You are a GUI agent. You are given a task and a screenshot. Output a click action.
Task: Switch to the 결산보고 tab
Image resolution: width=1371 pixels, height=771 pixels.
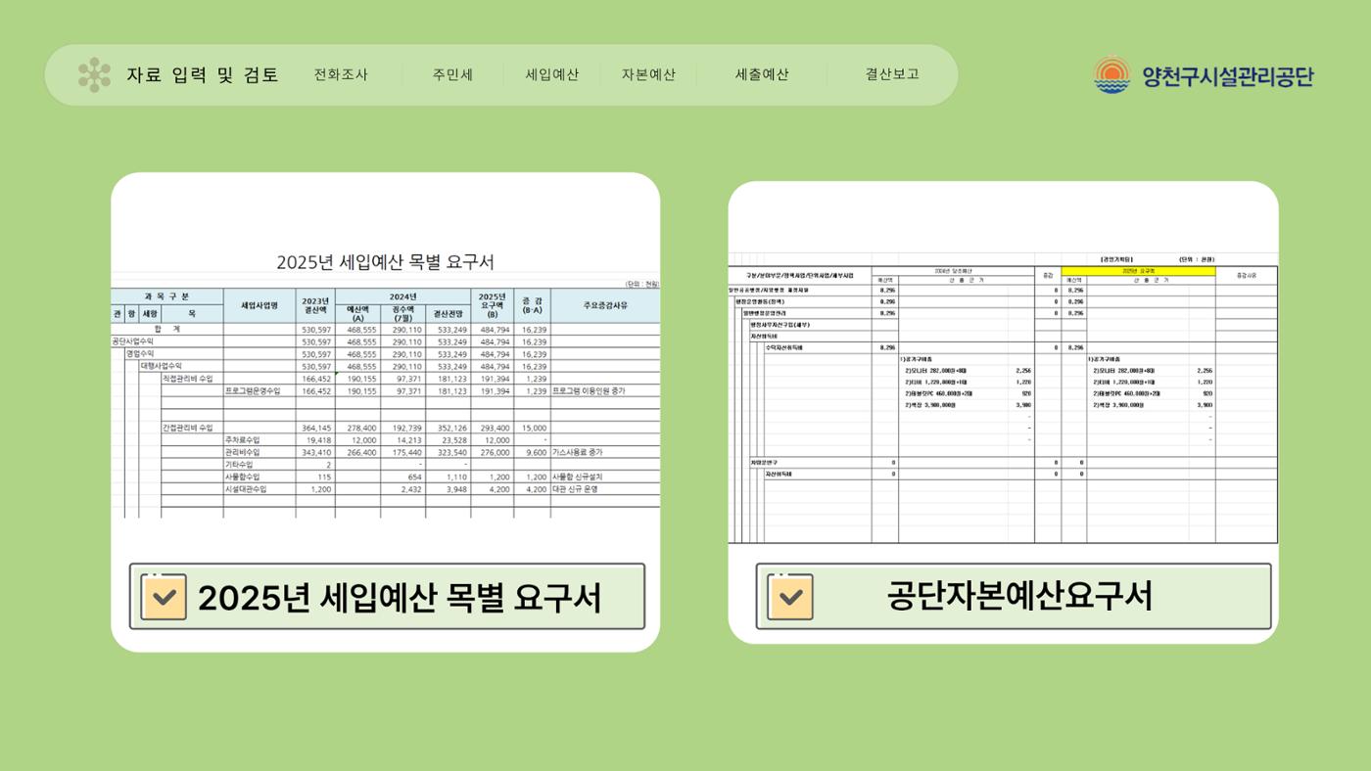click(x=892, y=74)
